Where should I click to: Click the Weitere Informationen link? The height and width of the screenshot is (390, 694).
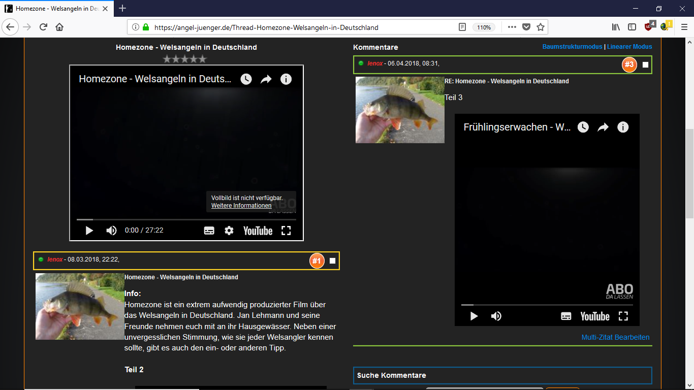[241, 206]
